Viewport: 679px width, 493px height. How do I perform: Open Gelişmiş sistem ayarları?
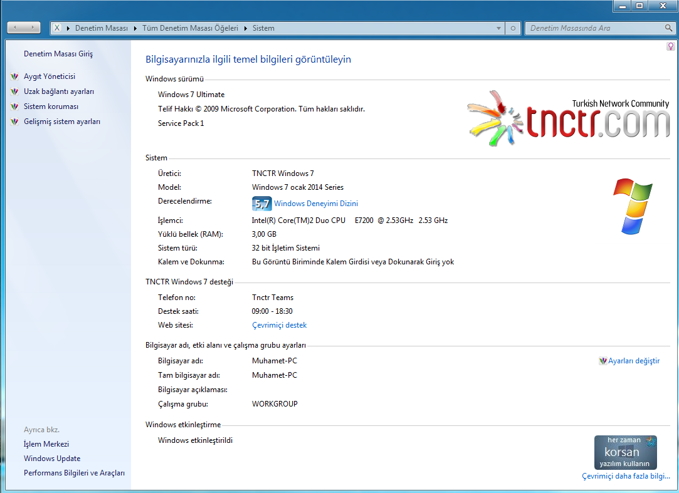coord(62,122)
